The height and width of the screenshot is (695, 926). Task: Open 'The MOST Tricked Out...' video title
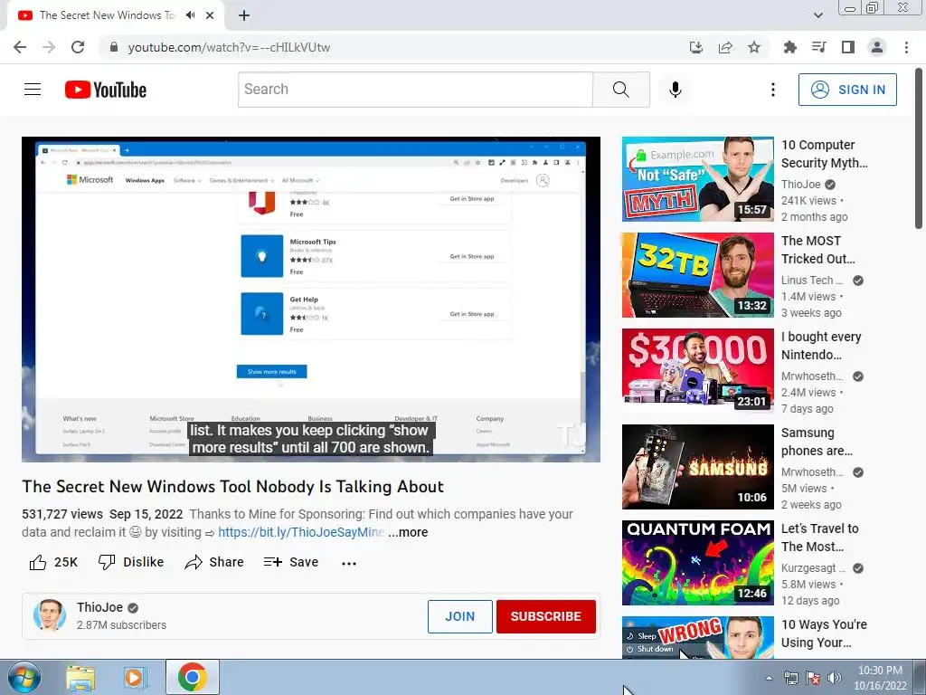(817, 250)
